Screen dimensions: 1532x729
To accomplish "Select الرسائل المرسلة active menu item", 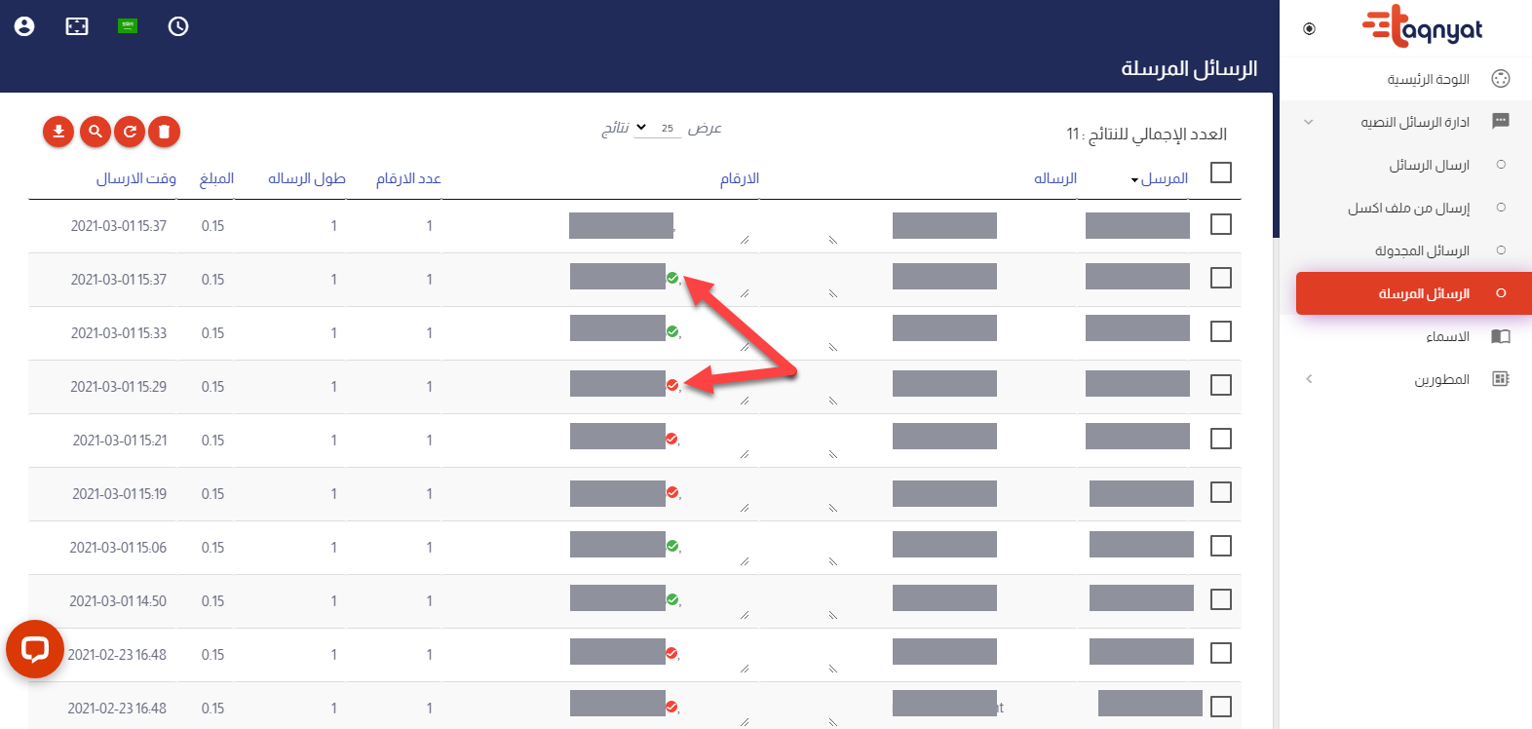I will 1414,293.
